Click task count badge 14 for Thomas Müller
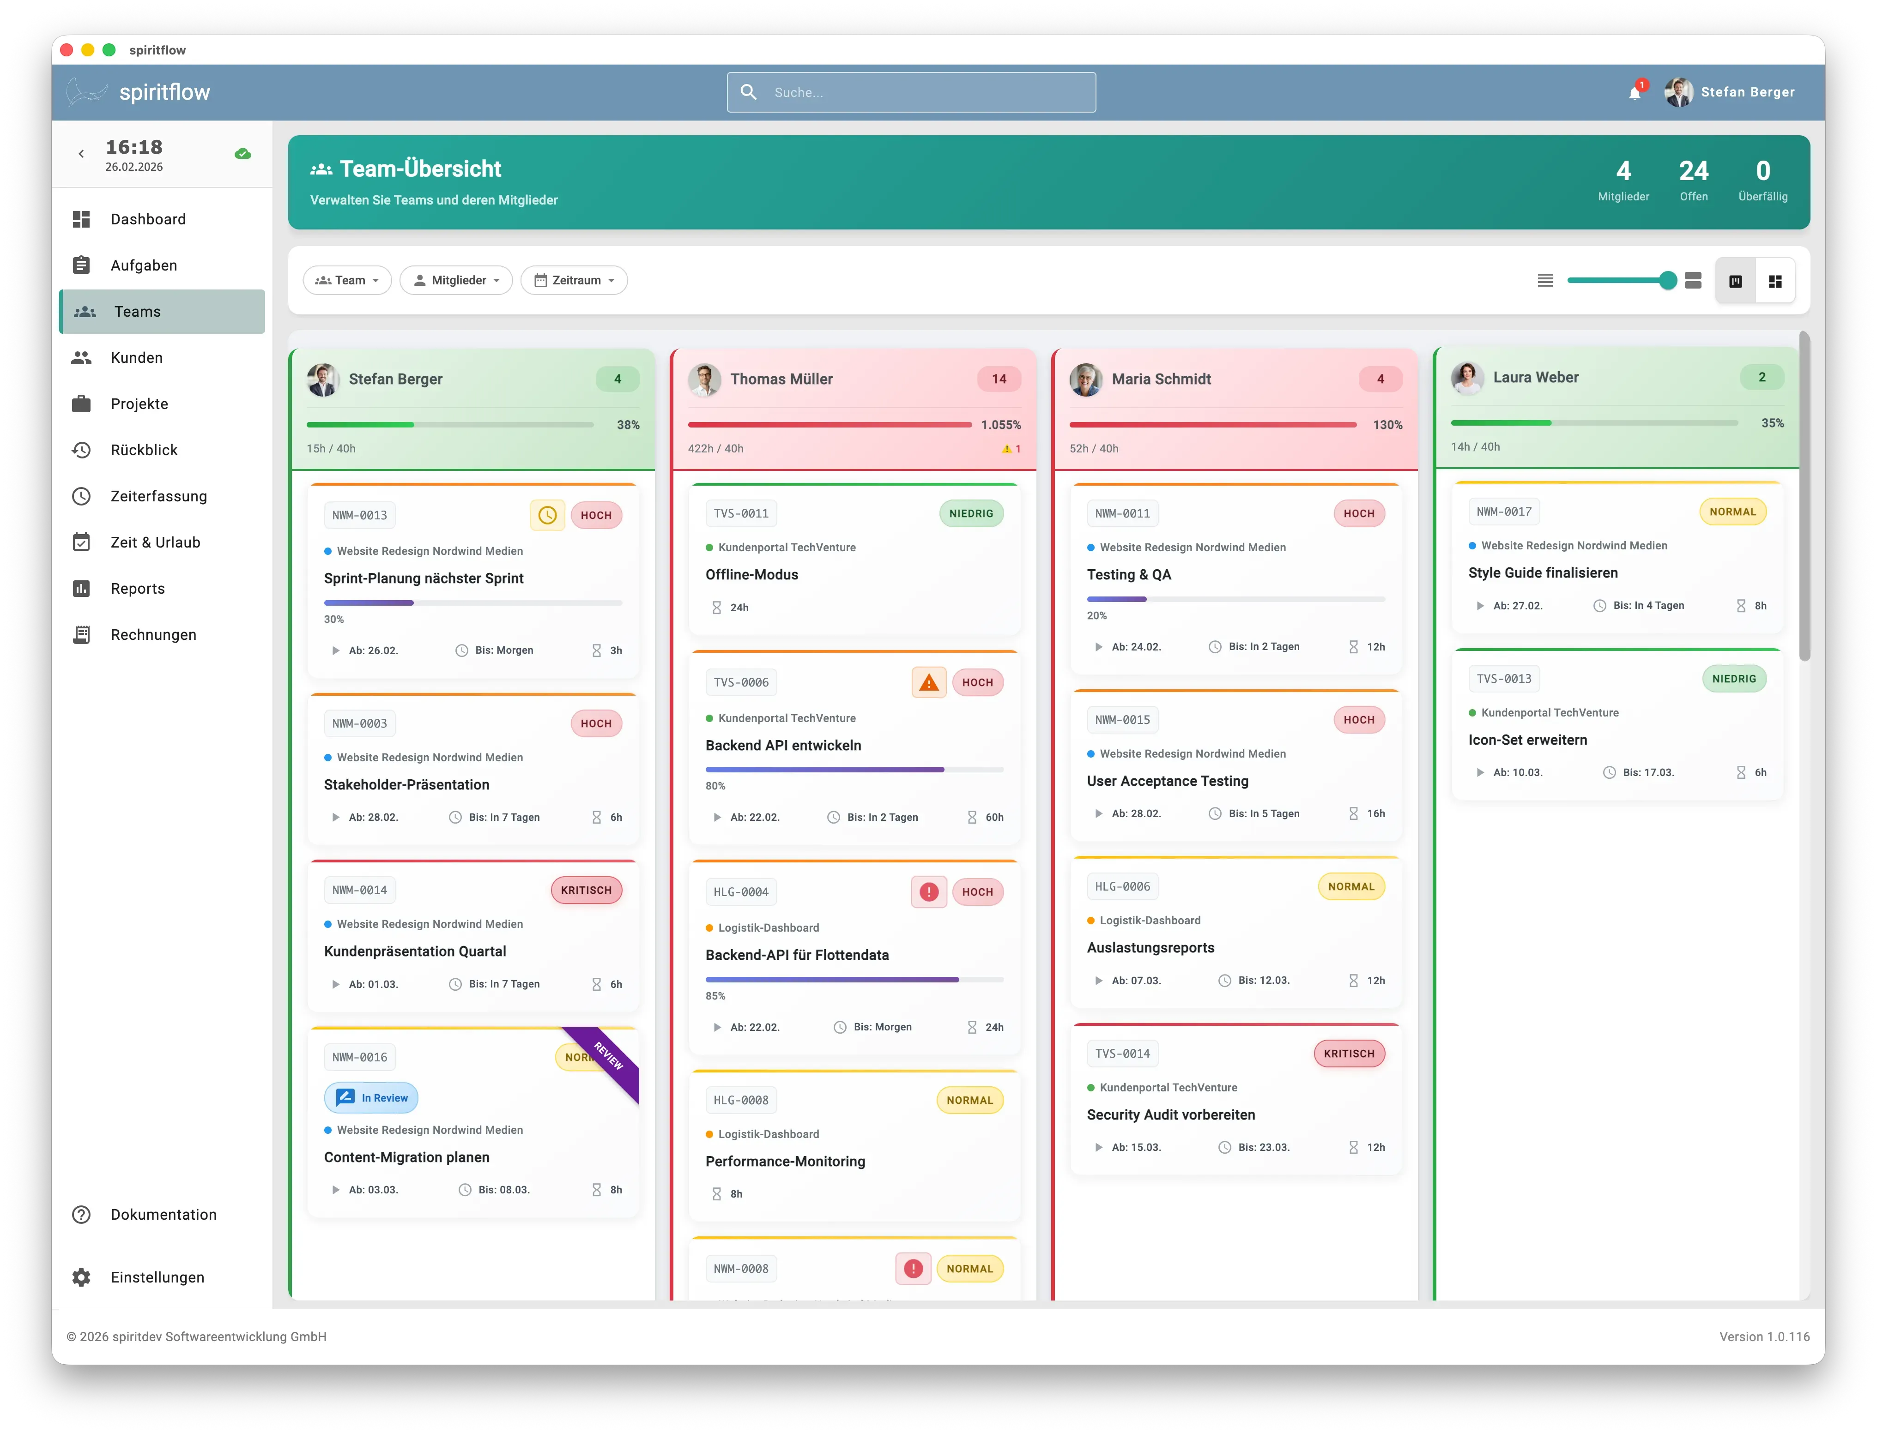This screenshot has width=1877, height=1433. (x=999, y=379)
